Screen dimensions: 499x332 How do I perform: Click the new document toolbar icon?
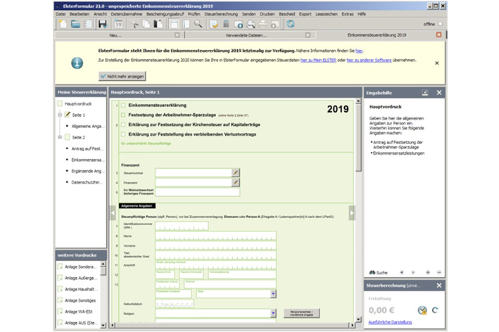[x=62, y=24]
